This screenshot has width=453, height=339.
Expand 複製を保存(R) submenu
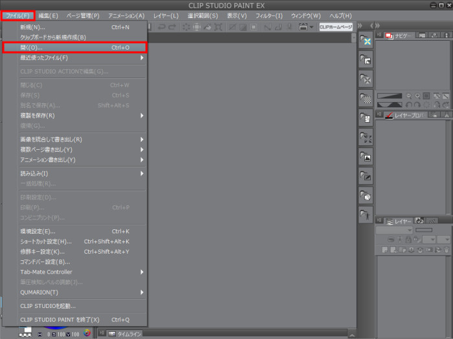(75, 116)
